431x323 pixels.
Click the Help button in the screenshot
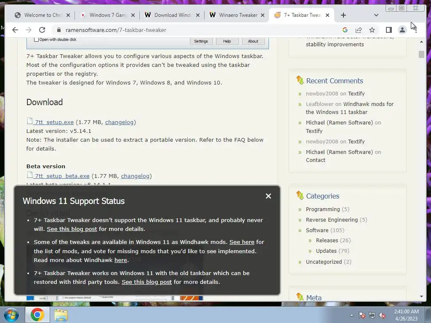click(227, 41)
